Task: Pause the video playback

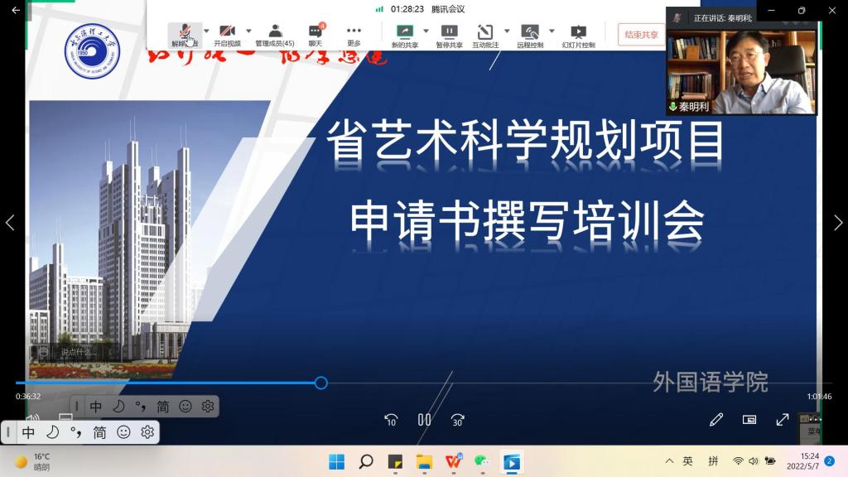Action: point(424,420)
